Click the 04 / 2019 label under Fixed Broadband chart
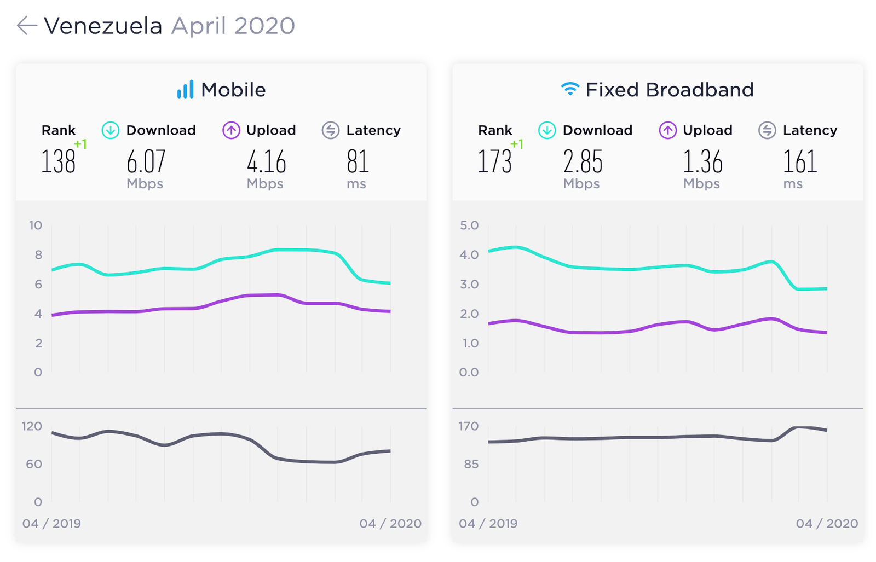 coord(488,524)
